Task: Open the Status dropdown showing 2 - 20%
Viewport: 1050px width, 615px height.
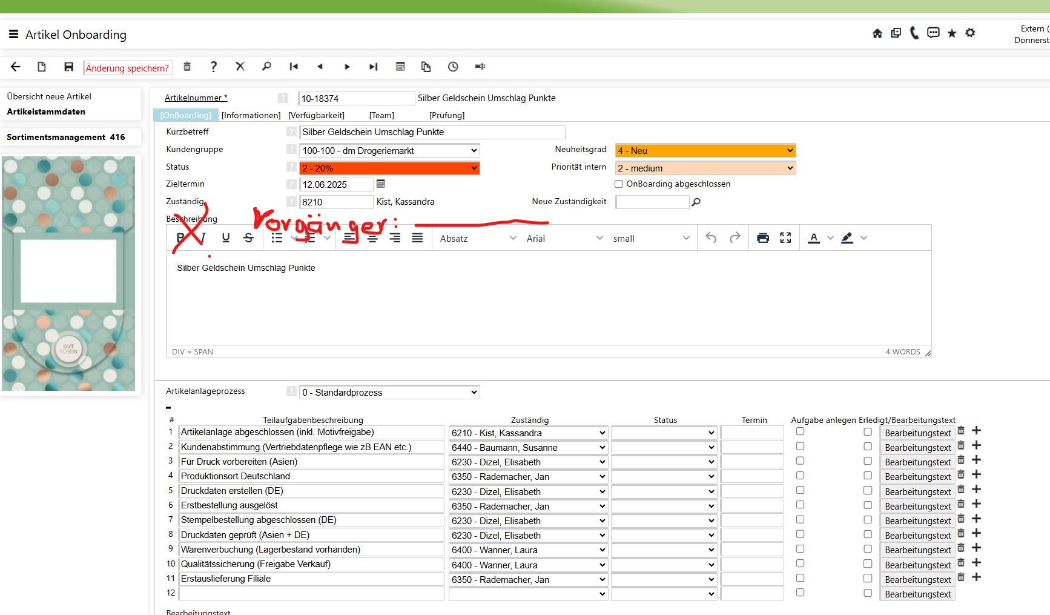Action: click(389, 168)
